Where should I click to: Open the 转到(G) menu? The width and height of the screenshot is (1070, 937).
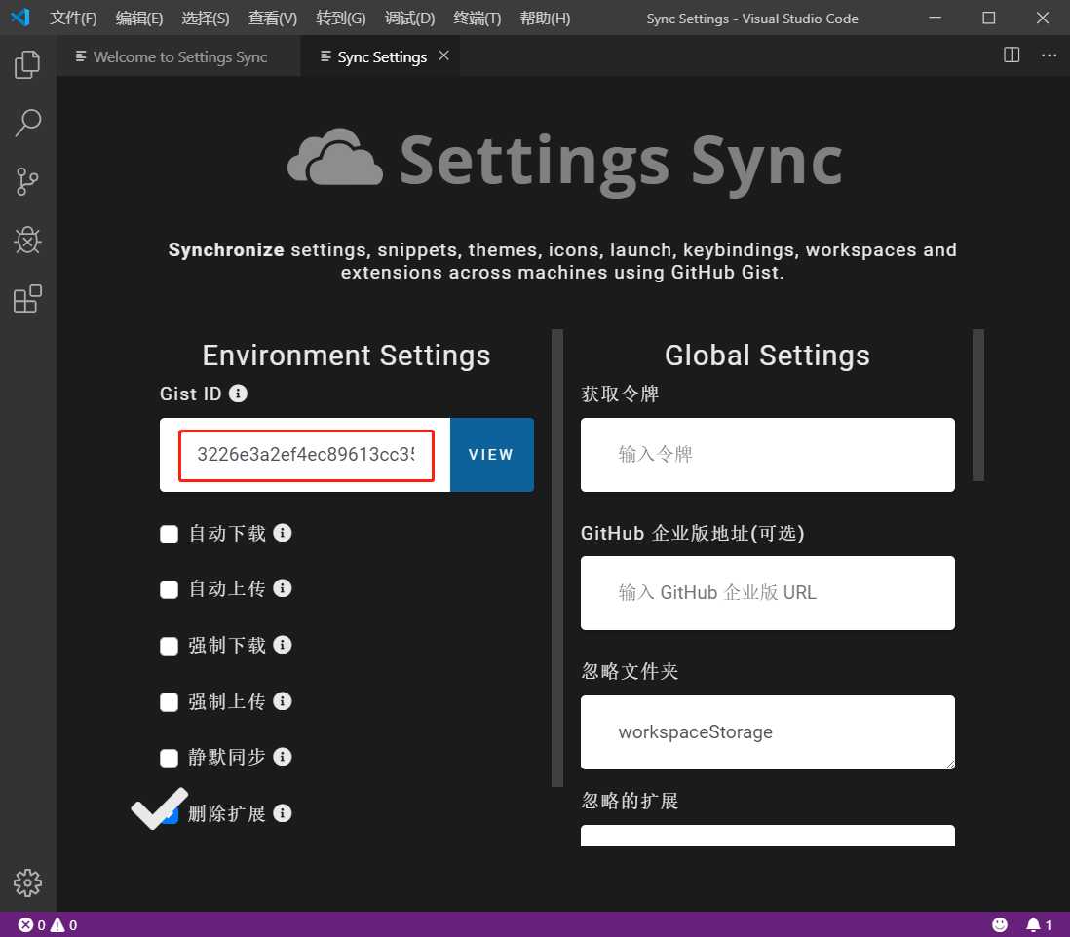340,18
